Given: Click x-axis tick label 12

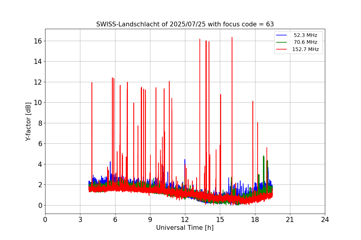Looking at the screenshot, I should (x=185, y=220).
